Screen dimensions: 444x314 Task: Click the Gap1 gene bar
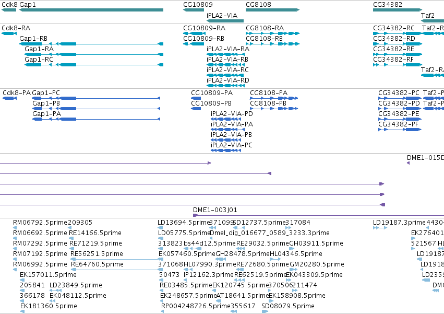[x=91, y=10]
